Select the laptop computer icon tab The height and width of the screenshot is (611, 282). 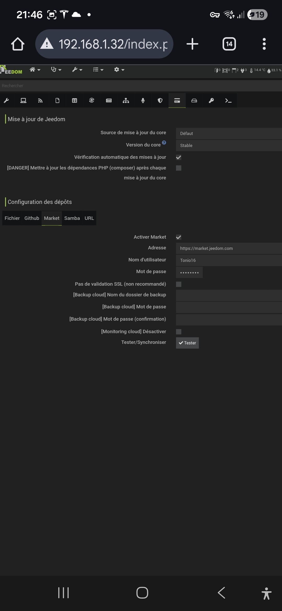point(23,101)
